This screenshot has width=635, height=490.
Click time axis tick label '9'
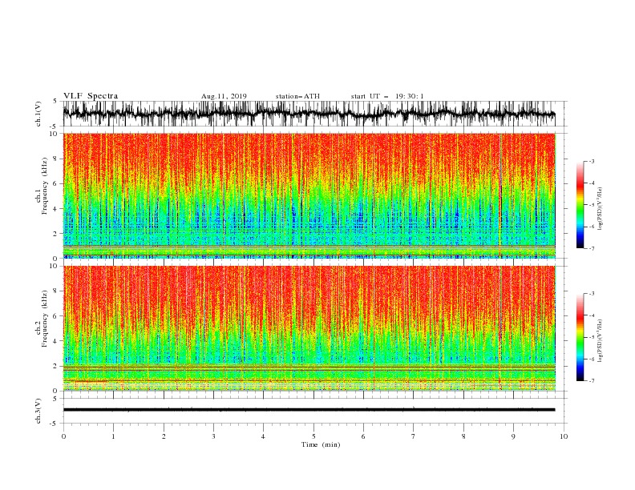pos(513,436)
